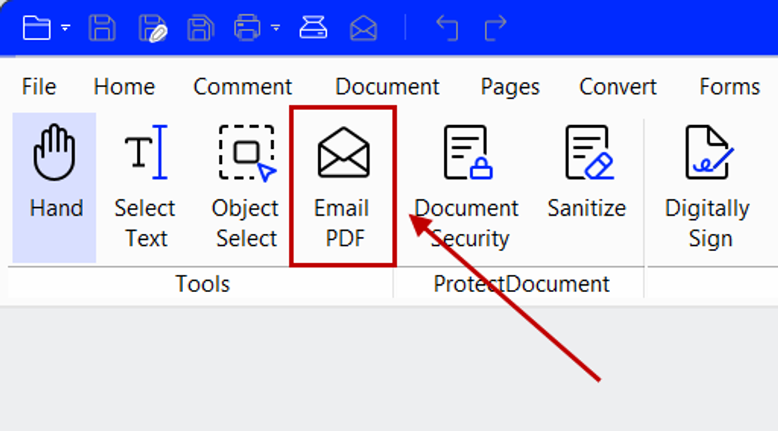Click the Scanner icon in quick toolbar
The image size is (778, 431).
(313, 27)
